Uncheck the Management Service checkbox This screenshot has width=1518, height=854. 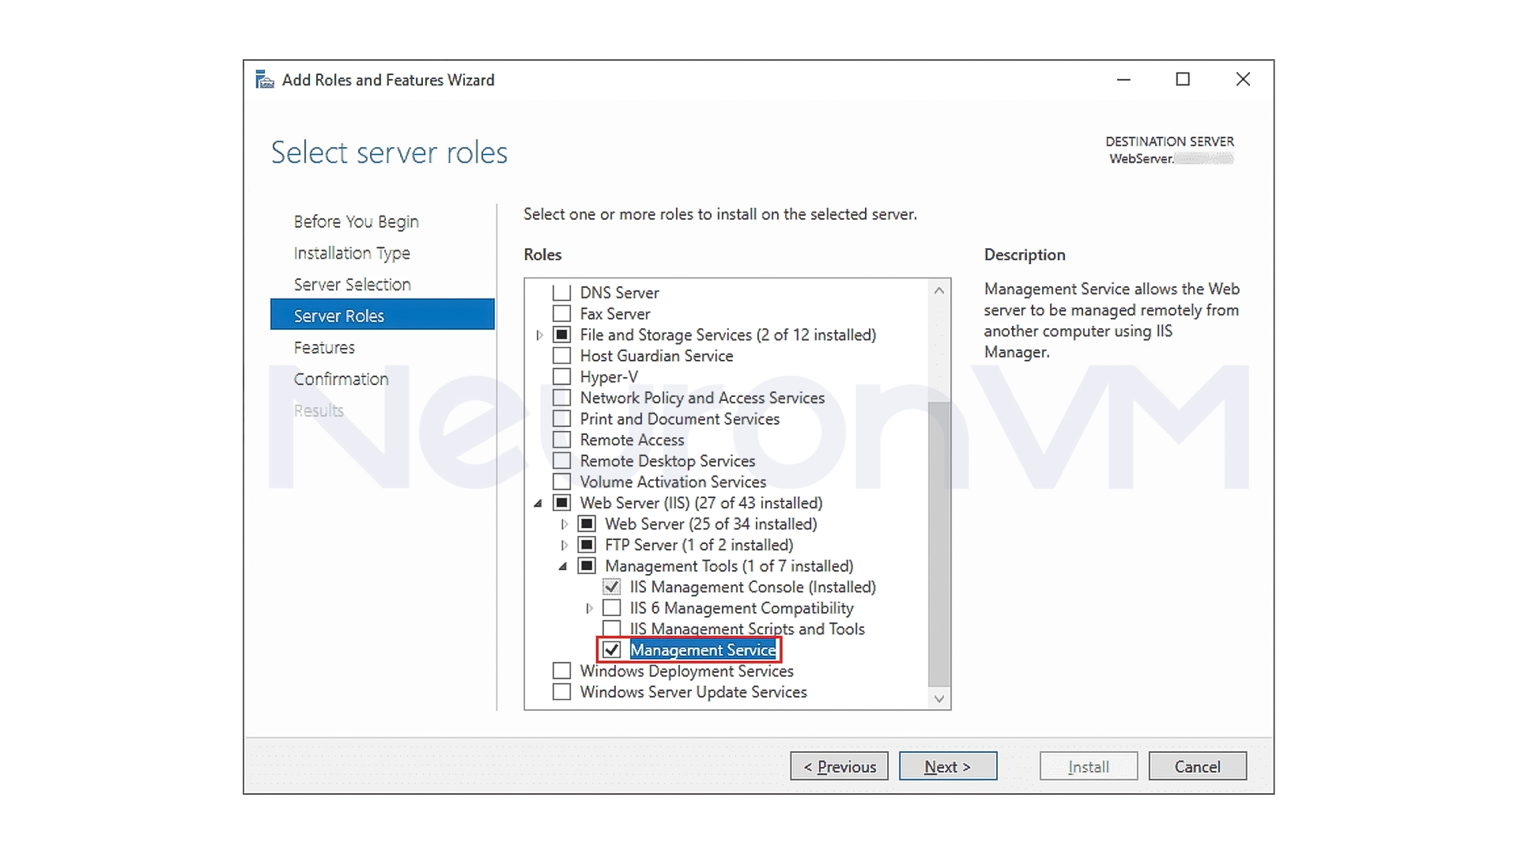click(x=611, y=649)
